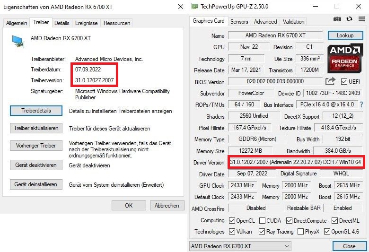
Task: Click the BIOS share/export arrow icon
Action: click(x=330, y=81)
